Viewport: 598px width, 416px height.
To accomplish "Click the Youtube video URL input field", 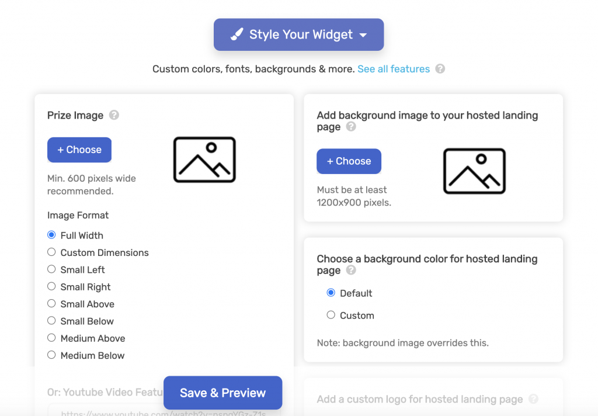I will pyautogui.click(x=164, y=411).
